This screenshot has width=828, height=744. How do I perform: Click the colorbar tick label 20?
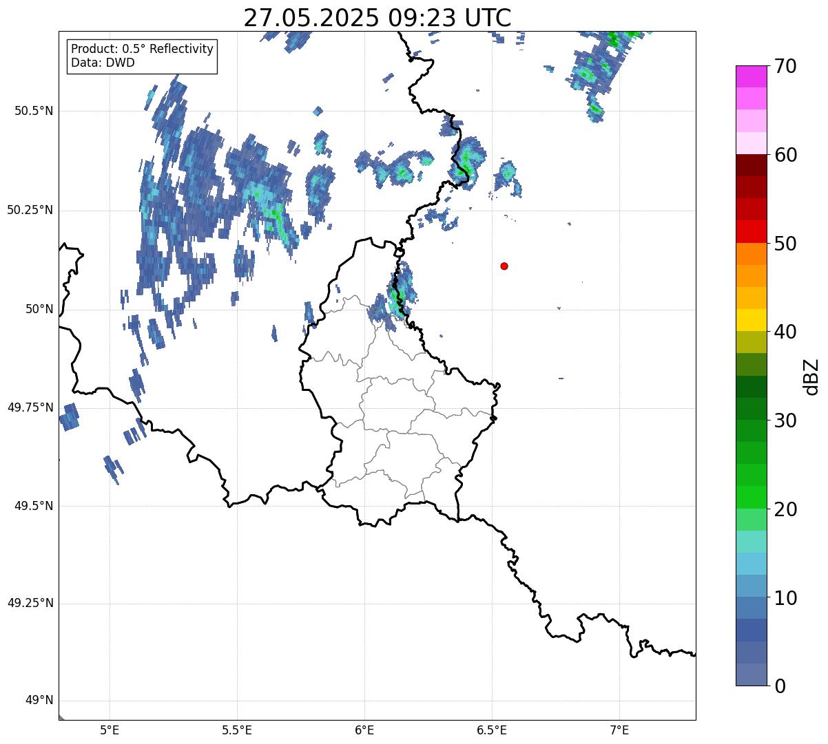coord(785,509)
